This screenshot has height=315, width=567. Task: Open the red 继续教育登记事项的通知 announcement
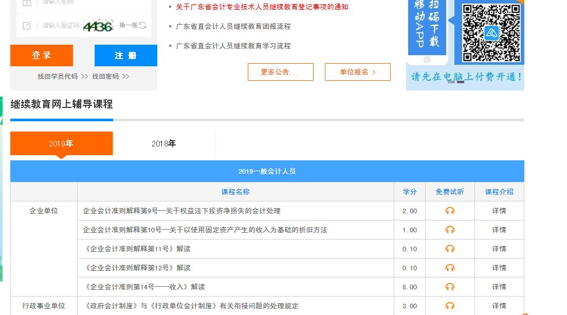pos(262,7)
